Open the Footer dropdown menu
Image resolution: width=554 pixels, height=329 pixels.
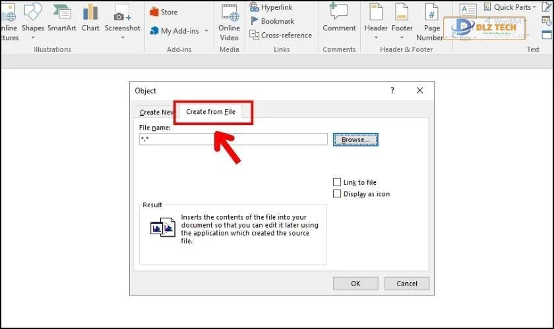click(402, 38)
